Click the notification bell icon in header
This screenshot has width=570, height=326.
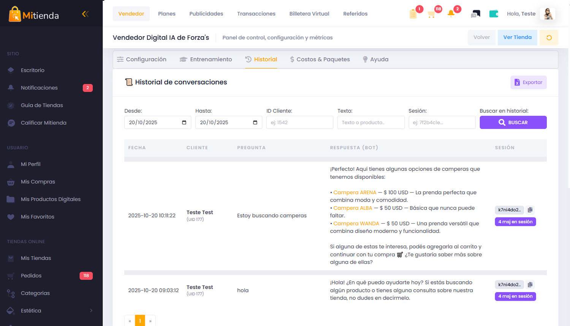451,14
